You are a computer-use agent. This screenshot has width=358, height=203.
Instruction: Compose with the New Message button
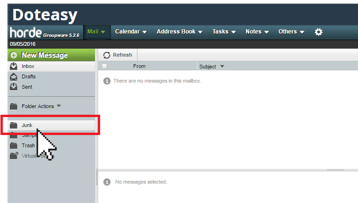[x=51, y=55]
